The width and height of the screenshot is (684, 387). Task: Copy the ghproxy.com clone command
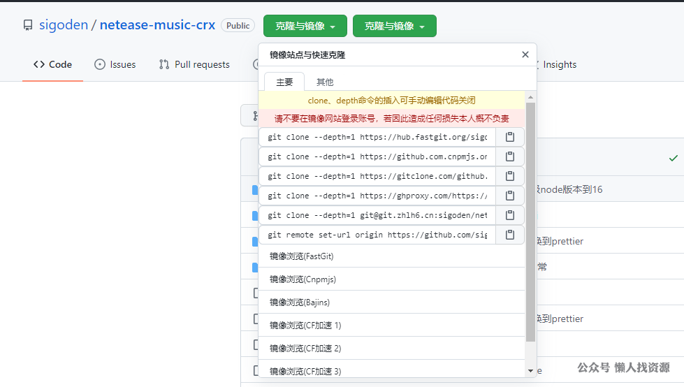(509, 196)
